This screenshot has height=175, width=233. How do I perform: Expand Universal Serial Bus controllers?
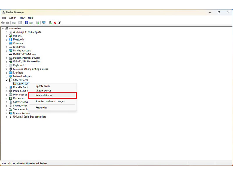(x=6, y=117)
